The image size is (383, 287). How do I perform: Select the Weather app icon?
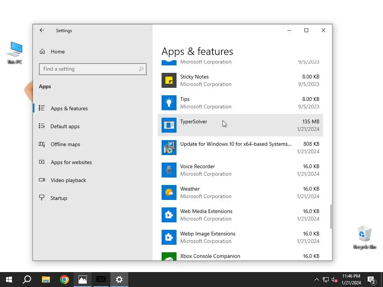[x=169, y=192]
